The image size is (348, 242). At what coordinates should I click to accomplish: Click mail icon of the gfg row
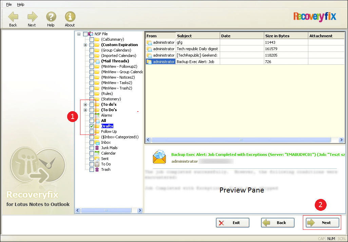[x=149, y=42]
